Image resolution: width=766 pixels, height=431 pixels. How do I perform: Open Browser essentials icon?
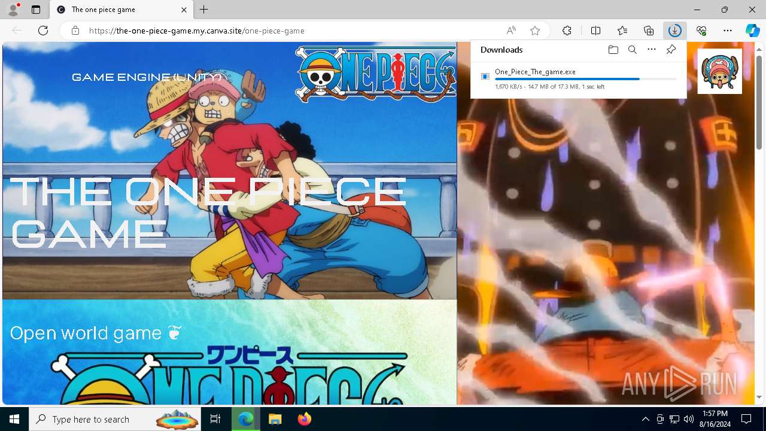click(x=701, y=31)
